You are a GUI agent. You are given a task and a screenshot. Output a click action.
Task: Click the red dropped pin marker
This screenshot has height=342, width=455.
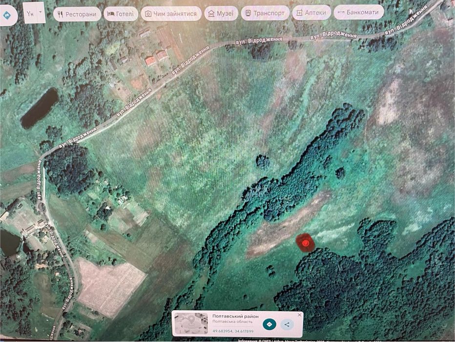tap(305, 243)
